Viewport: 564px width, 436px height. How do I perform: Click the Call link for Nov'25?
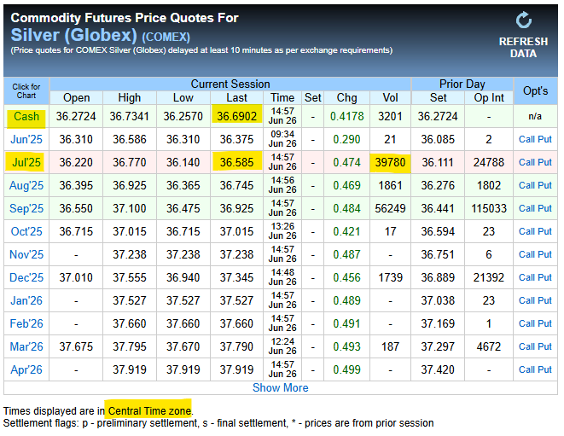click(526, 254)
